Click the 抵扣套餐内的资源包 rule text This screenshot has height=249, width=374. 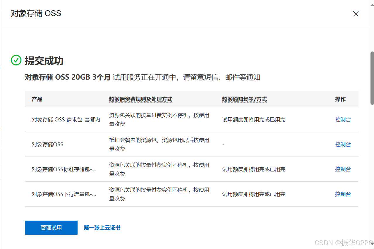coord(159,144)
